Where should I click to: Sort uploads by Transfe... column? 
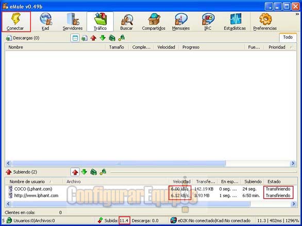click(x=206, y=182)
